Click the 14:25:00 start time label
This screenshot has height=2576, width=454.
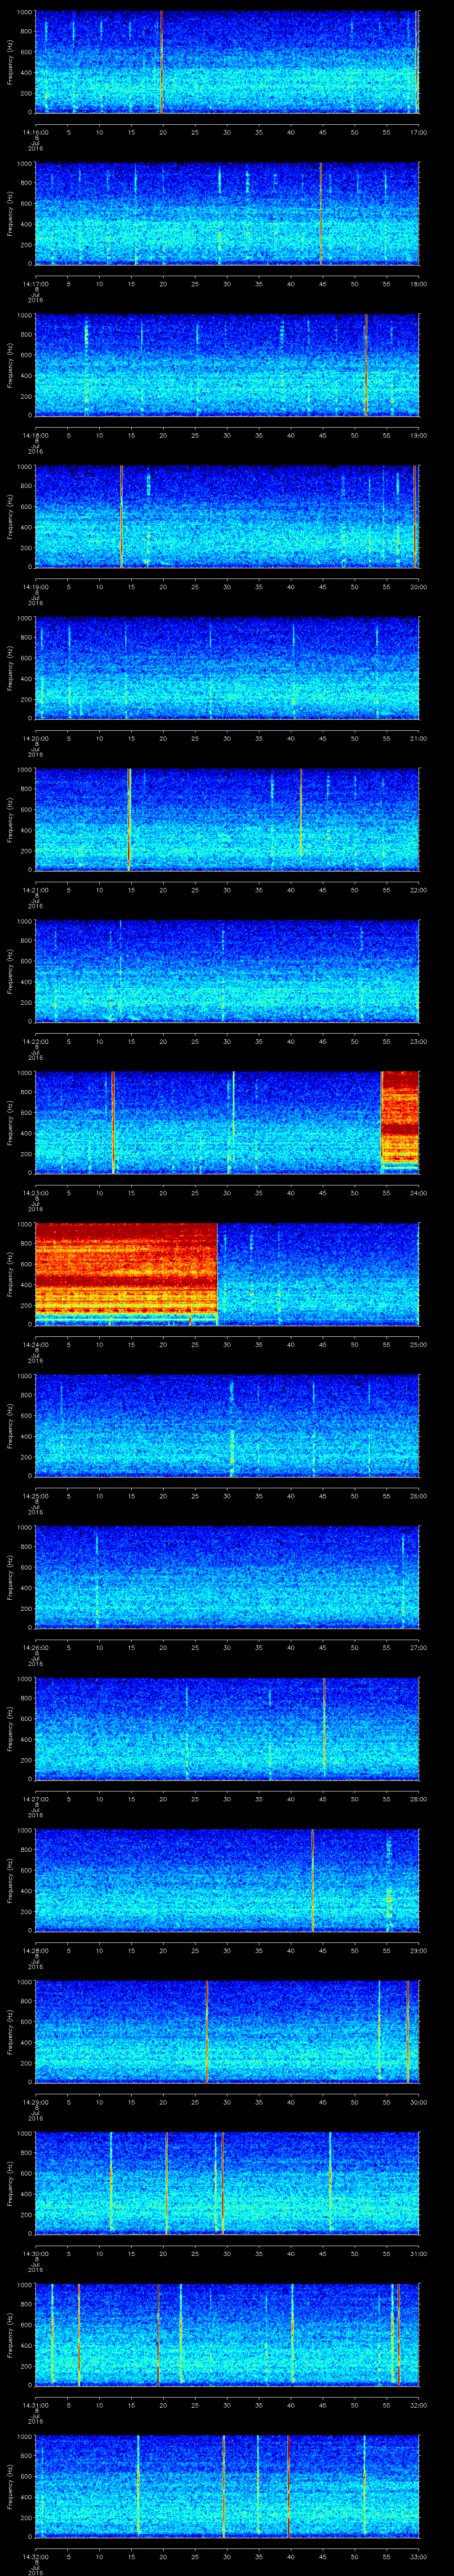coord(36,1496)
